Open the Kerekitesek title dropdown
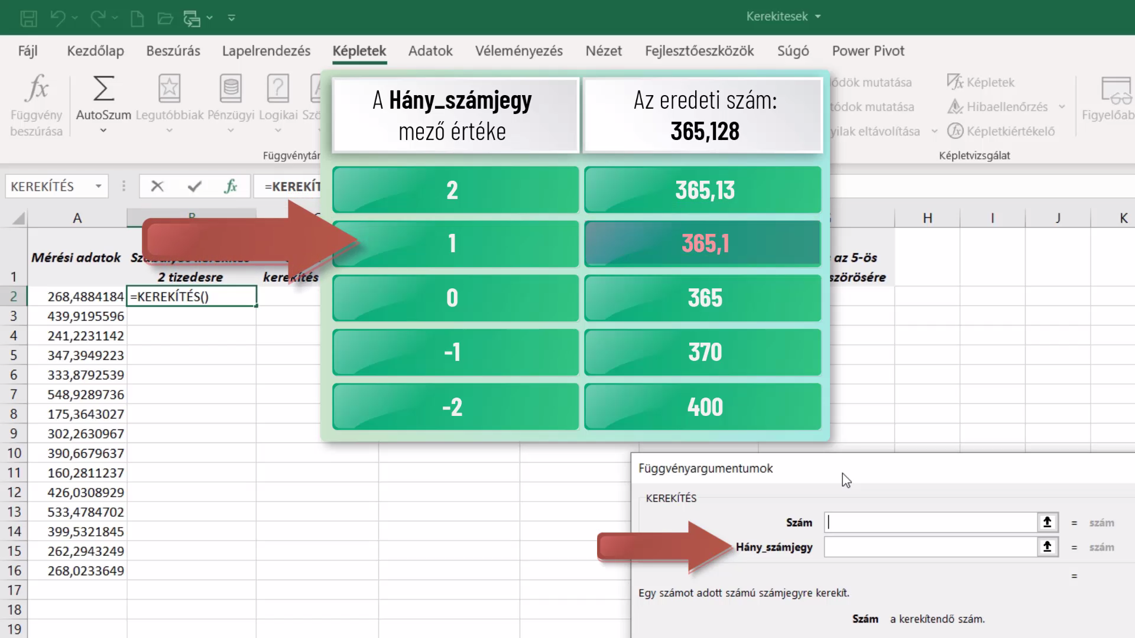 click(x=818, y=17)
